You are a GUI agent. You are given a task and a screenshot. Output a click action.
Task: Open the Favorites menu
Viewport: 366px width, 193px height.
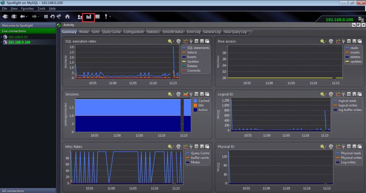point(27,9)
